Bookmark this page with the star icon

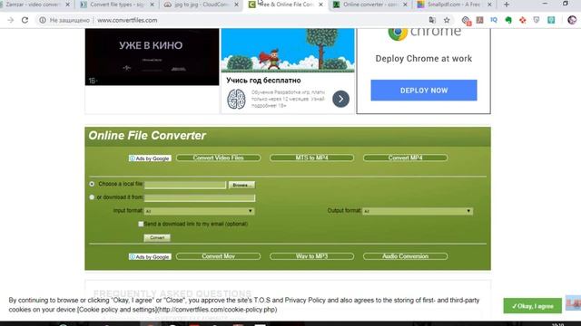(x=447, y=20)
